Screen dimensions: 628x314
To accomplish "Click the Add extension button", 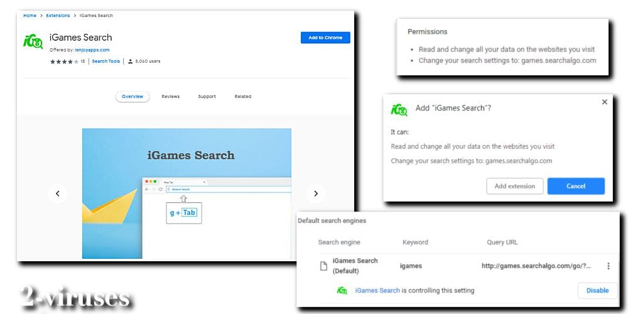I will click(x=515, y=187).
